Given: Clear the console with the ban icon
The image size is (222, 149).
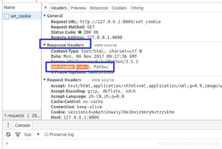Looking at the screenshot, I should pos(8,134).
